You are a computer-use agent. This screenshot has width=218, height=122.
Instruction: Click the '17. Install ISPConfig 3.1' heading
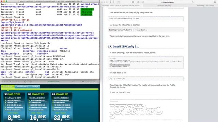point(123,47)
